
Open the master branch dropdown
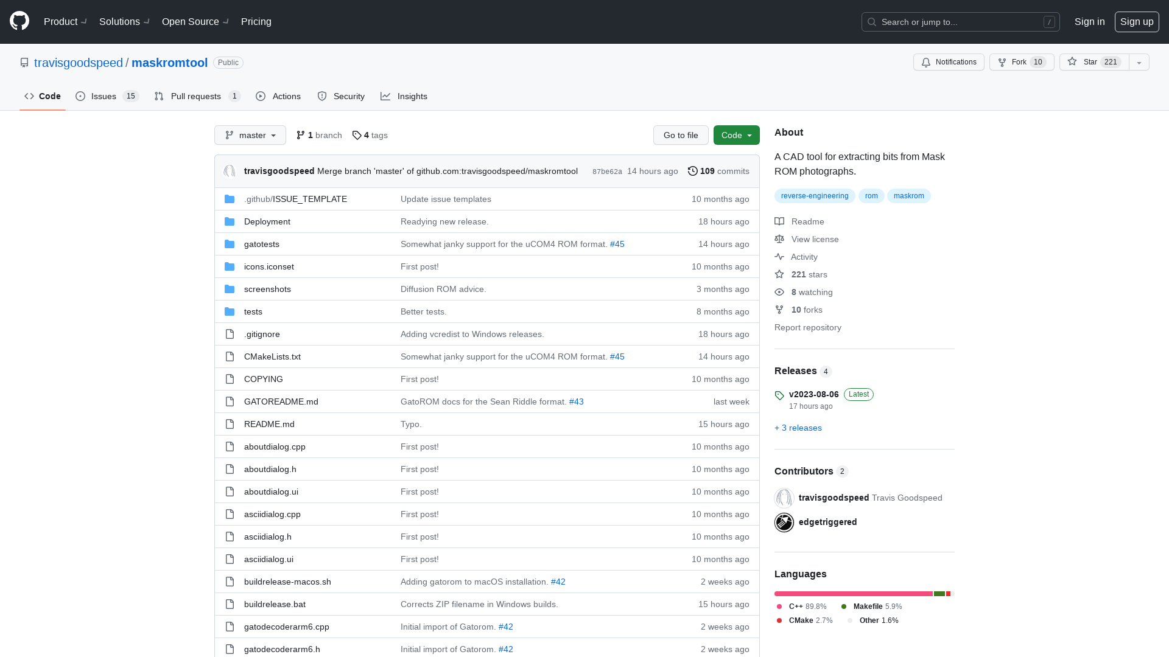[250, 135]
